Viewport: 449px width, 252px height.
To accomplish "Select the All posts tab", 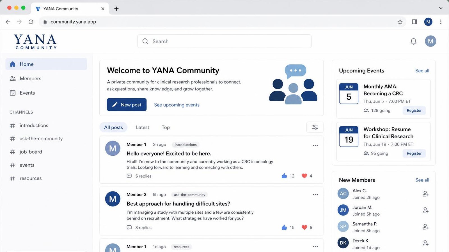I will coord(113,127).
